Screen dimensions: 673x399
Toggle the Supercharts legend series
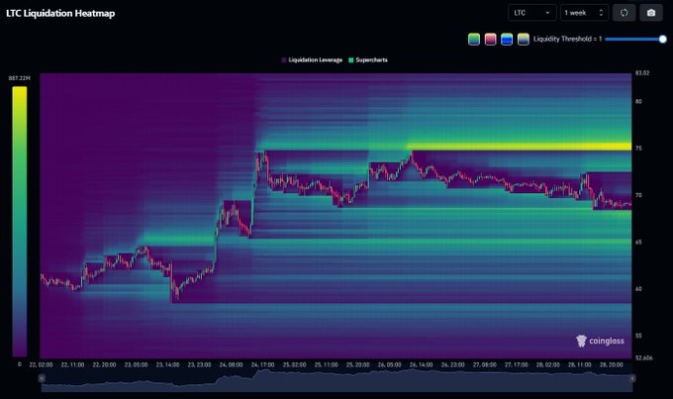point(368,60)
